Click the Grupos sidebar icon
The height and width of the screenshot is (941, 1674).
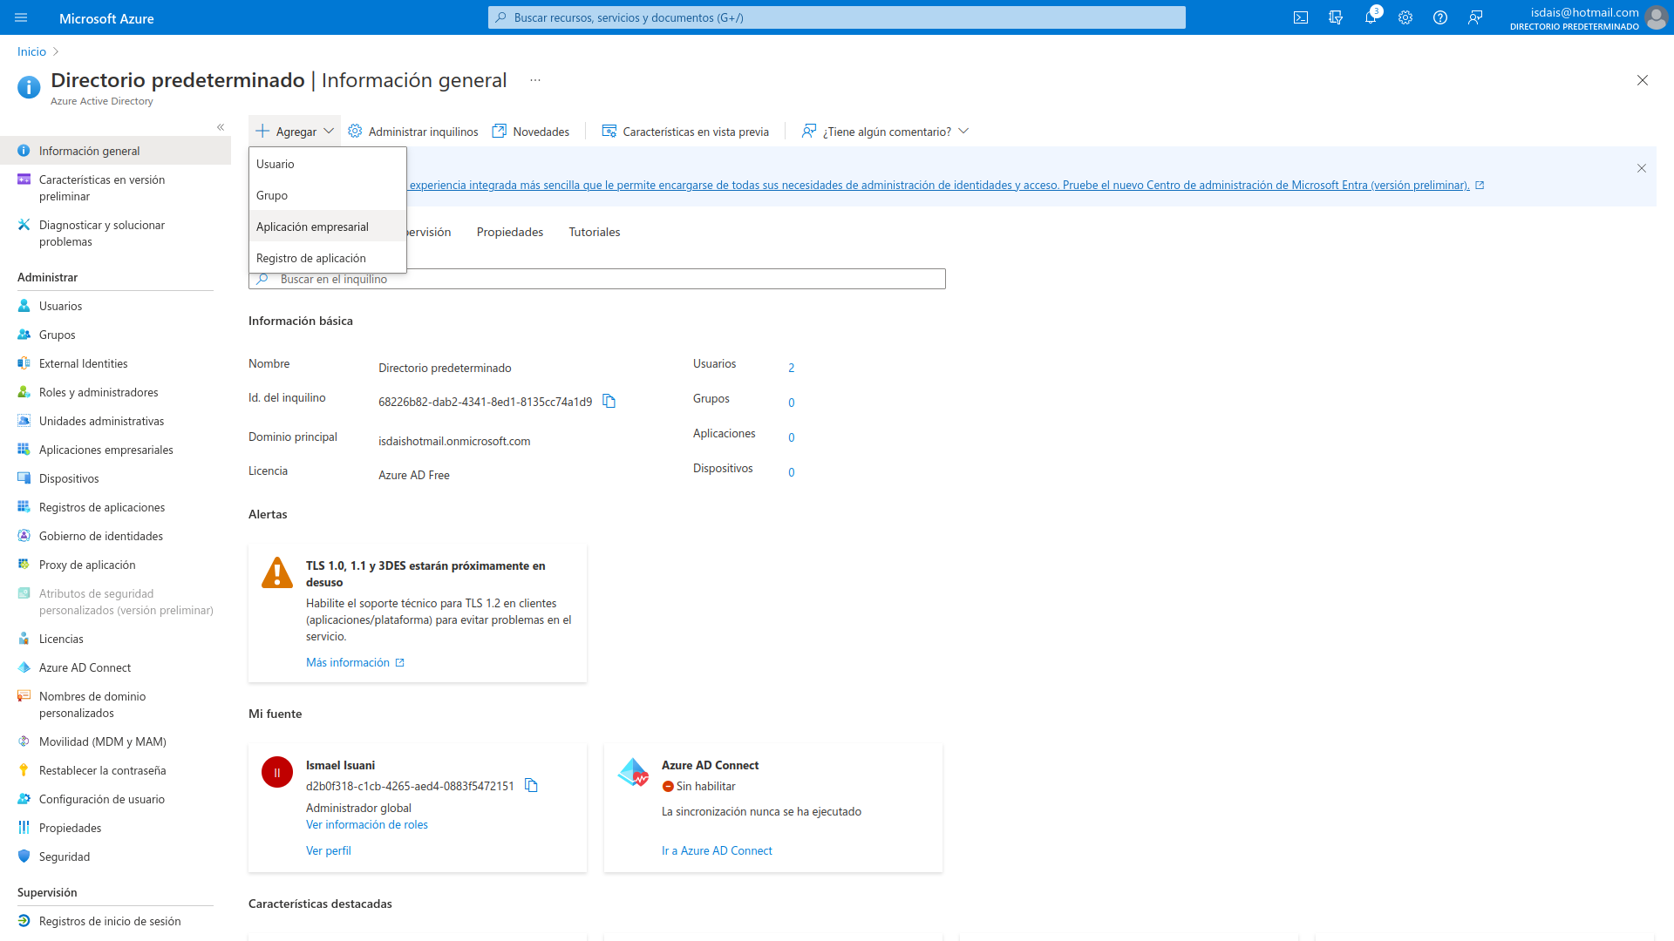(x=24, y=335)
